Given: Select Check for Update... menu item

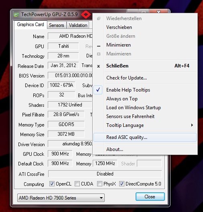Looking at the screenshot, I should click(145, 78).
